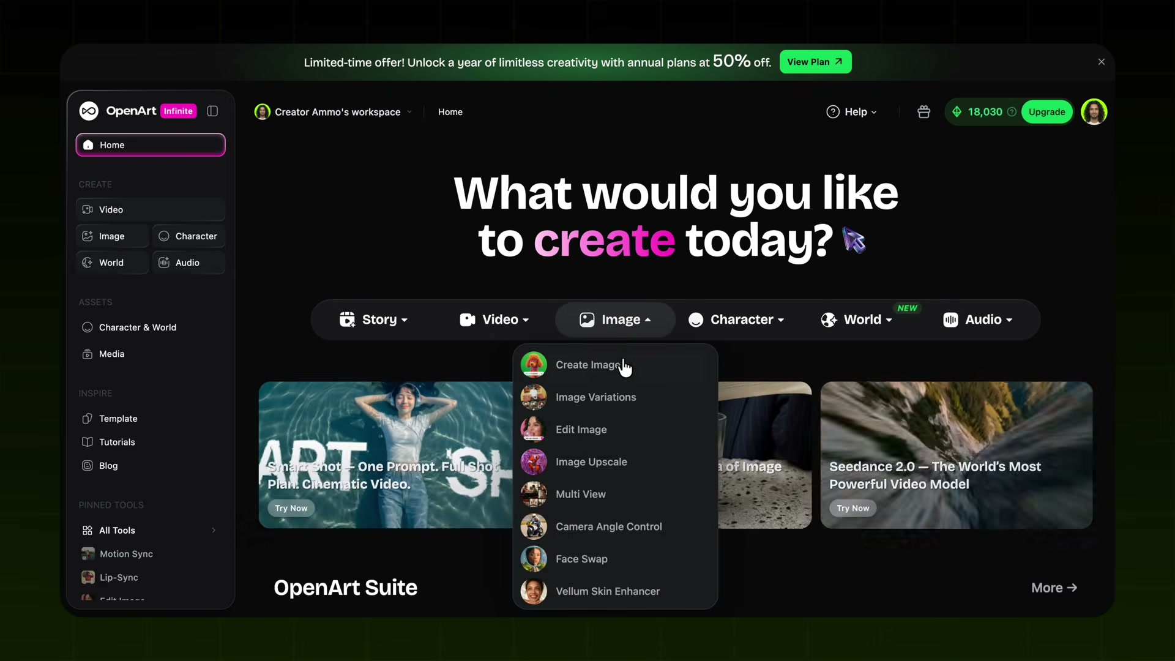Click the OpenArt infinity logo icon
This screenshot has width=1175, height=661.
click(x=89, y=111)
